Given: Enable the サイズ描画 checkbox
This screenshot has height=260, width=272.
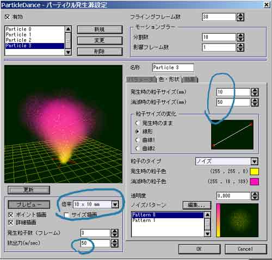Looking at the screenshot, I should point(67,215).
